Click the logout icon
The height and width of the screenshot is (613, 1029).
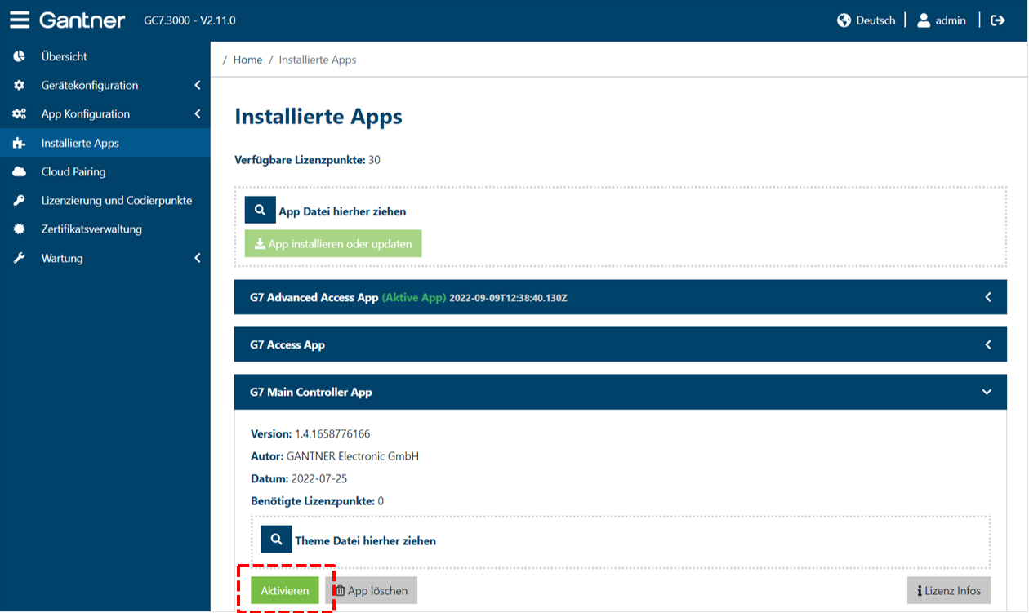coord(998,20)
